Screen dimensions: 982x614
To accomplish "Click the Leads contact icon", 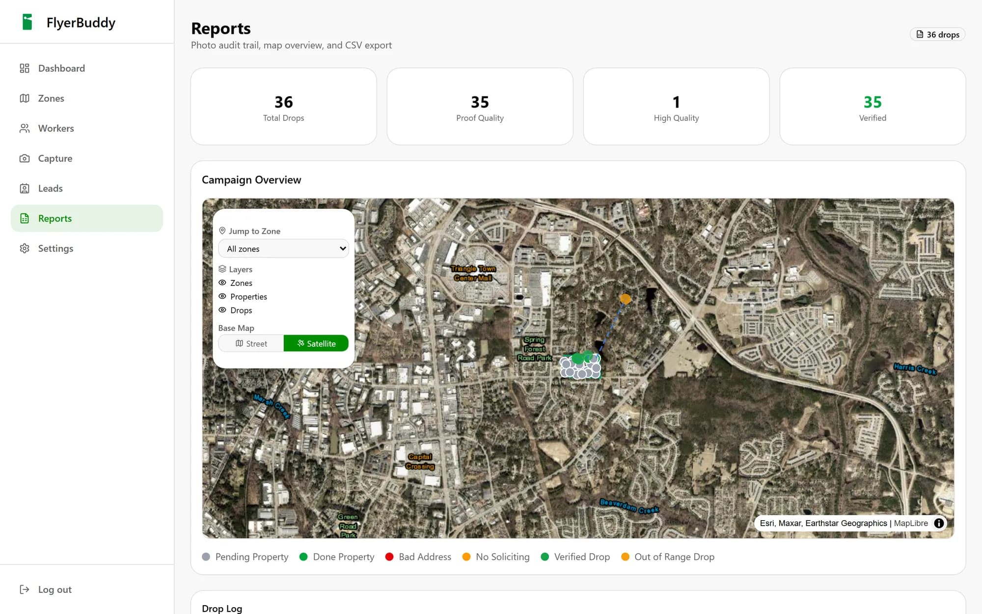I will coord(25,188).
